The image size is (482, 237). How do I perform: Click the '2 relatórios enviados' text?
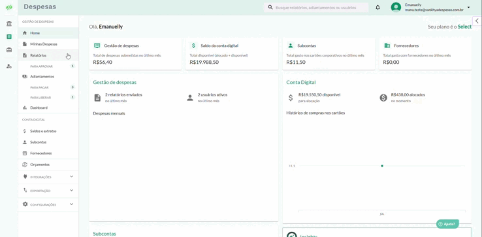(123, 95)
